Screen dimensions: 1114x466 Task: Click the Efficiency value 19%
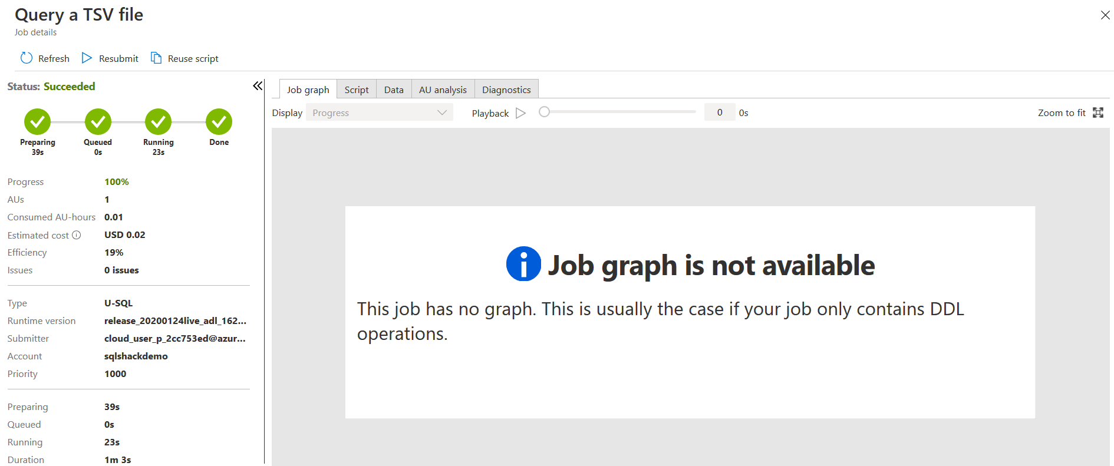(x=114, y=253)
